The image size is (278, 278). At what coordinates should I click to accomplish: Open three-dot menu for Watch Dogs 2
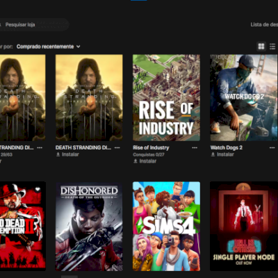tap(272, 147)
